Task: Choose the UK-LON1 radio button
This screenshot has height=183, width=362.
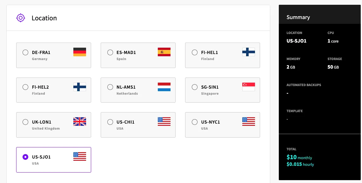Action: tap(25, 122)
